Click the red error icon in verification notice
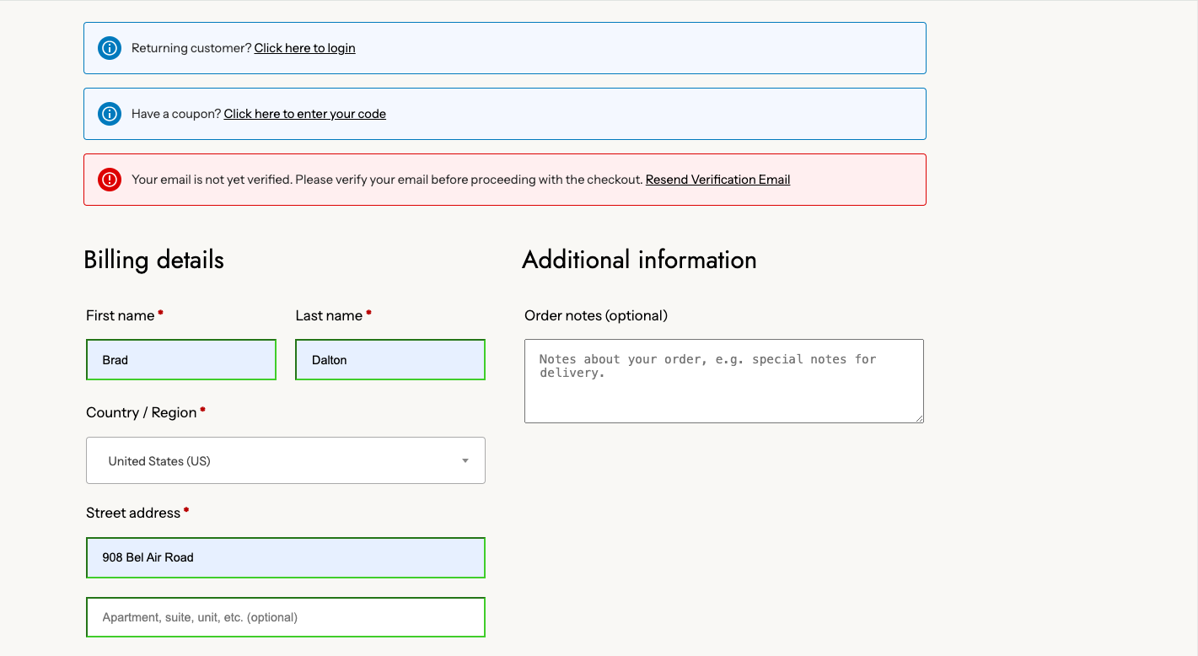The width and height of the screenshot is (1198, 656). pos(110,180)
